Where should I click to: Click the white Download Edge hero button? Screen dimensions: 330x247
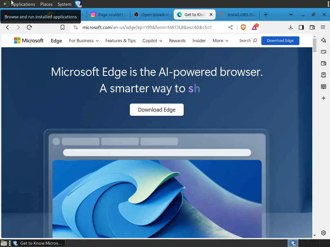[157, 110]
